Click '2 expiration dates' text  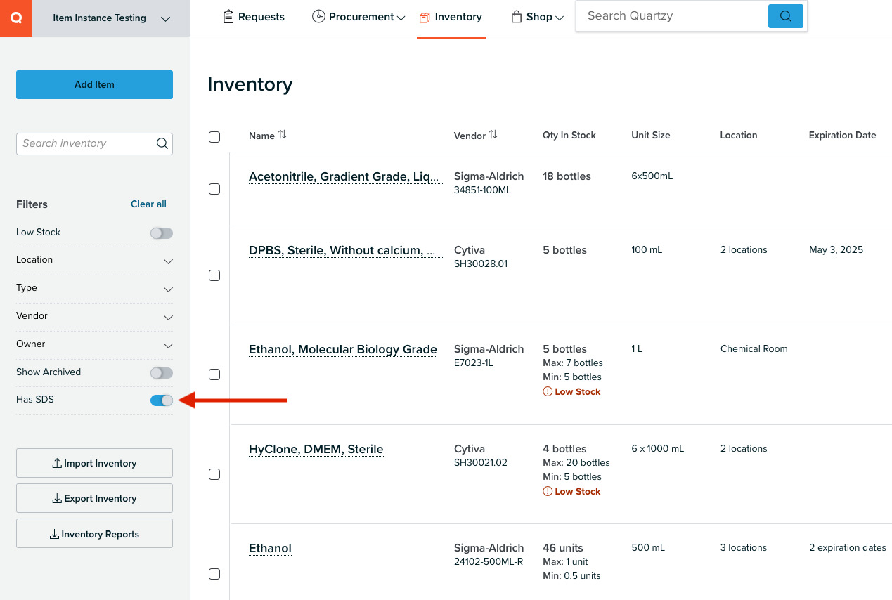848,548
